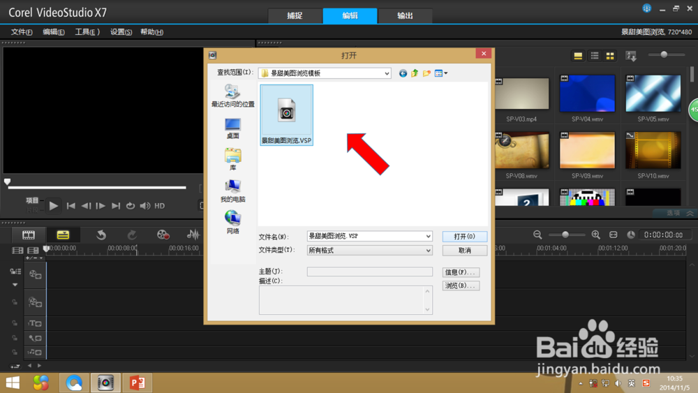Open PowerPoint from the taskbar
This screenshot has height=393, width=698.
pos(137,383)
